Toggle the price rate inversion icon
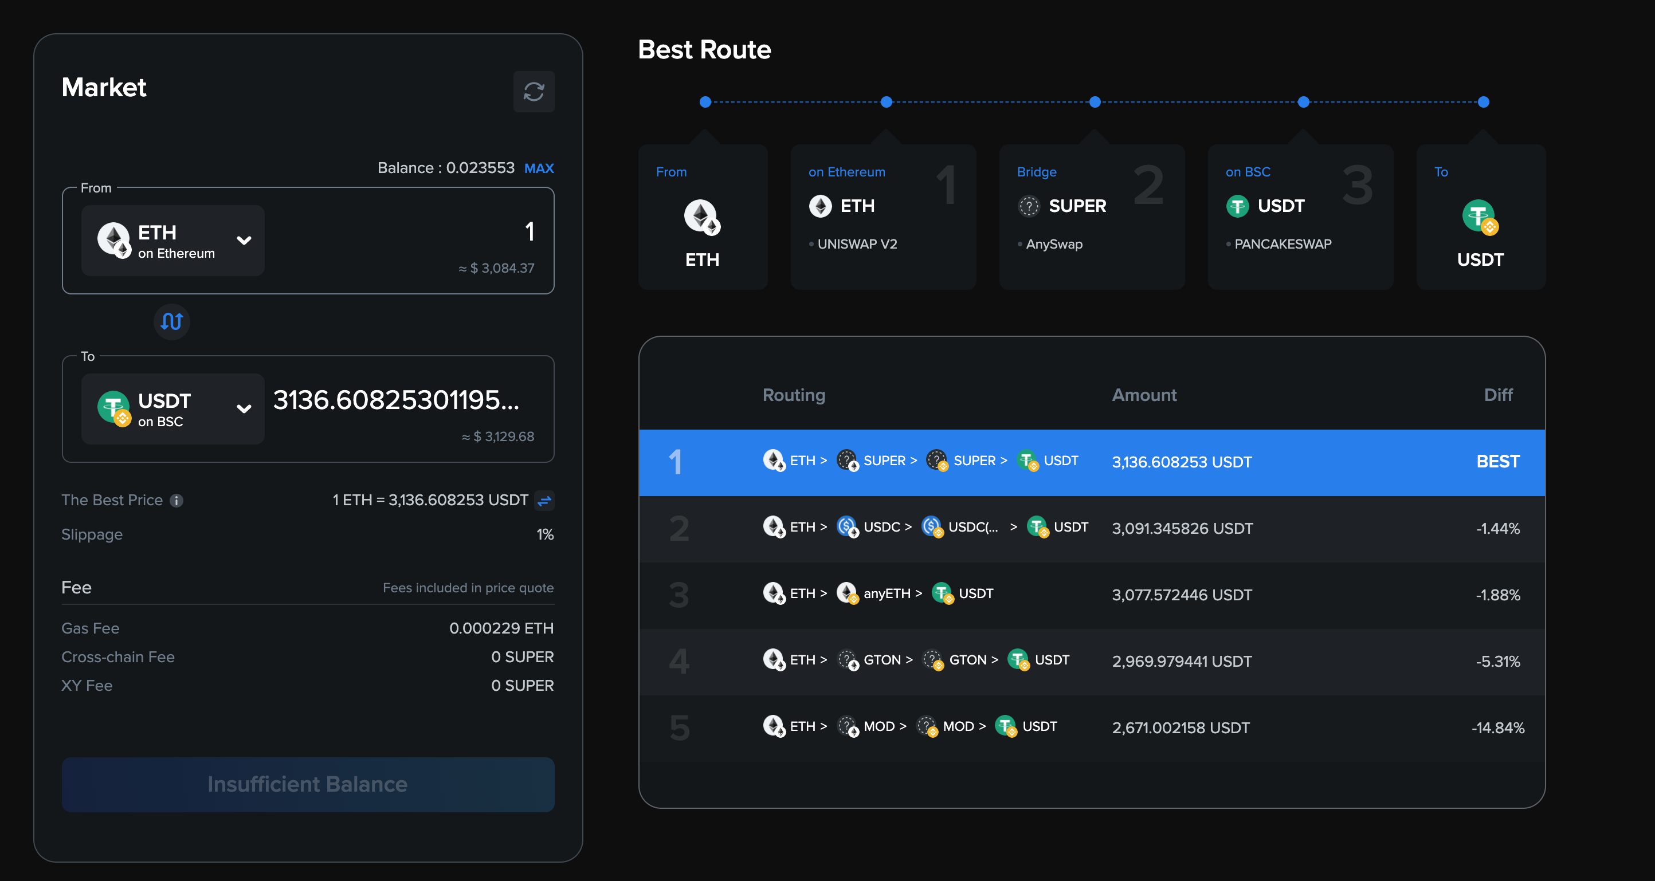Screen dimensions: 1655x881 point(544,500)
